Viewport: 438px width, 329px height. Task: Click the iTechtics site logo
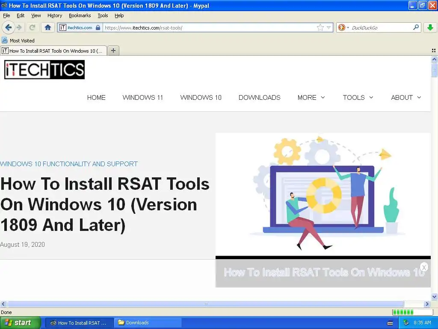[x=44, y=70]
